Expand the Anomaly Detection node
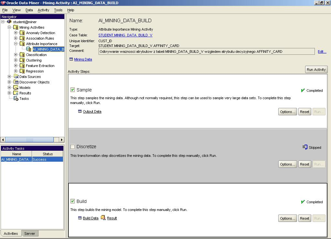The image size is (331, 239). [16, 33]
